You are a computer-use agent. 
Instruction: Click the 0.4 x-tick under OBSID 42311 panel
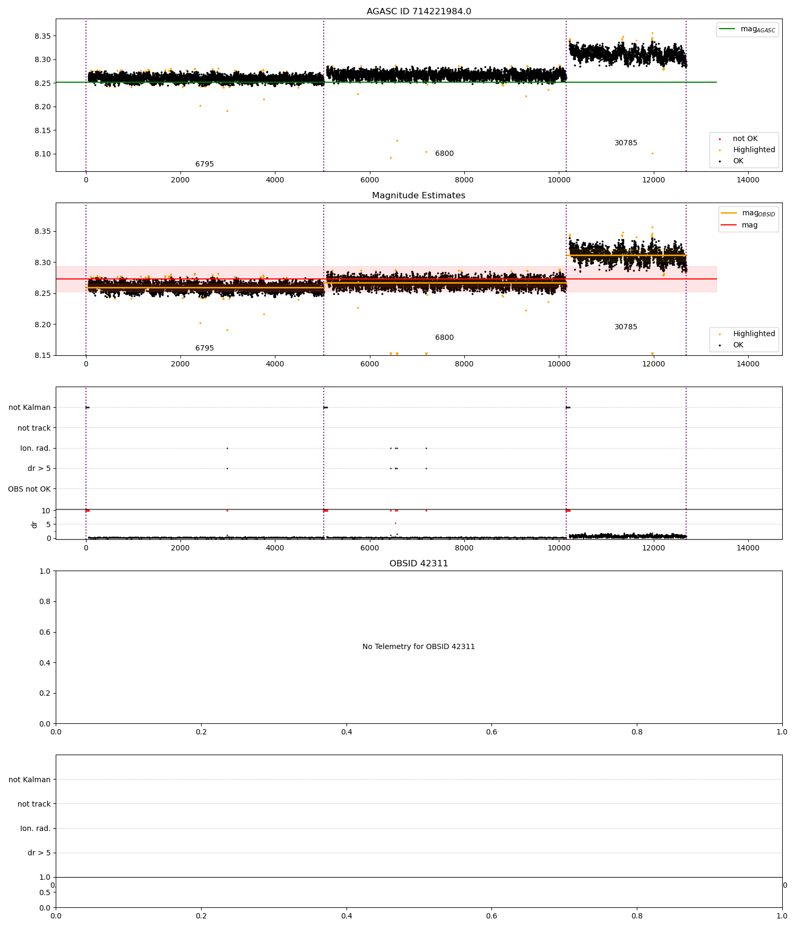click(347, 732)
